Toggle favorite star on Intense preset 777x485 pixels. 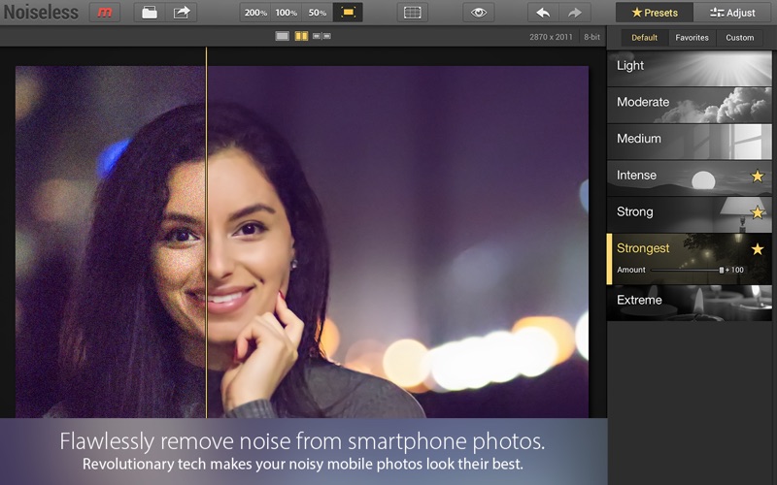tap(758, 177)
